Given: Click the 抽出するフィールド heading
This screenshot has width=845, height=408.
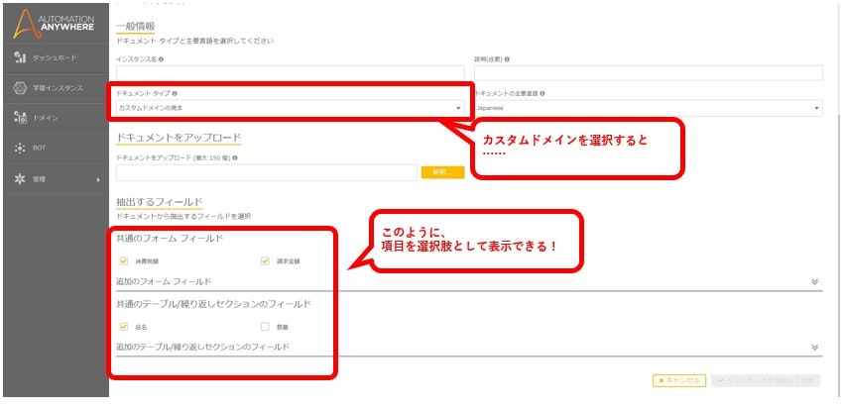Looking at the screenshot, I should 160,202.
